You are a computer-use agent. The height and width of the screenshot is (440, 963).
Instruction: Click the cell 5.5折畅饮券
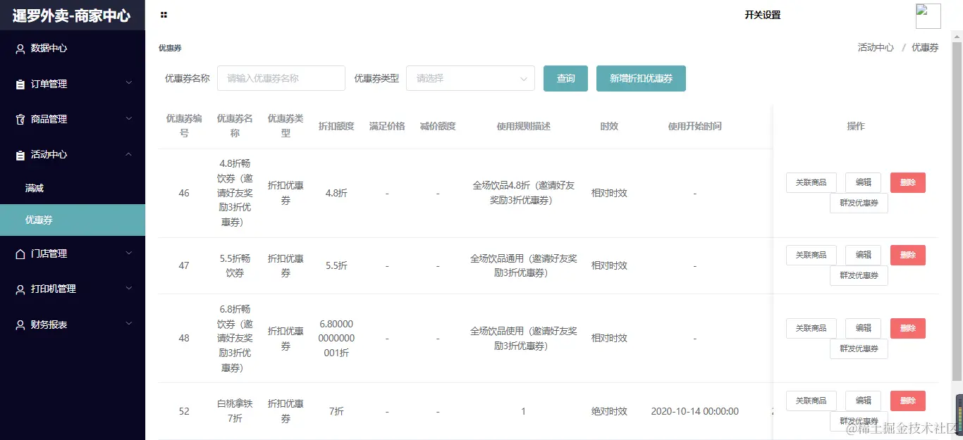point(235,265)
